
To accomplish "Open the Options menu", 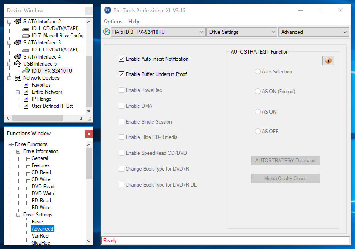I will point(113,22).
